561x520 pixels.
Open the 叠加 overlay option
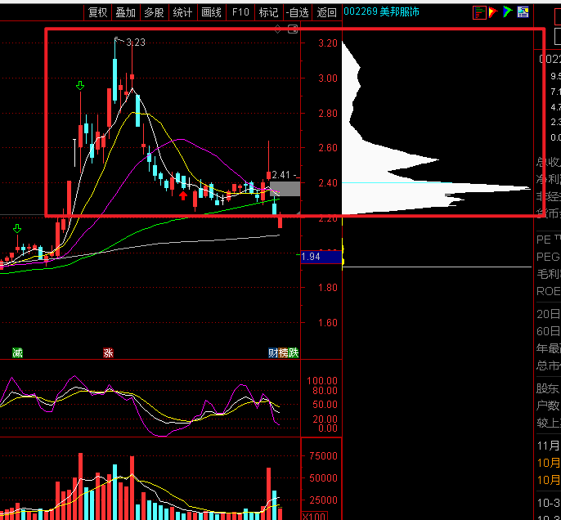click(126, 12)
